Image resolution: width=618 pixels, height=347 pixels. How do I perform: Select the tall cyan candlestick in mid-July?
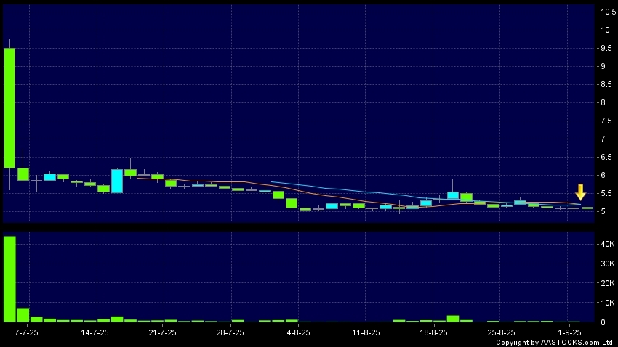tap(117, 181)
